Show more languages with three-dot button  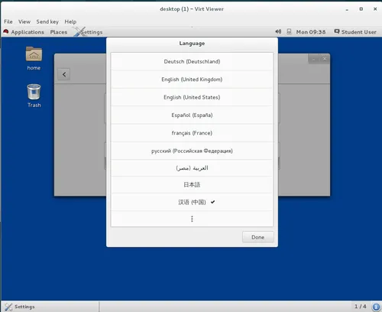[192, 219]
